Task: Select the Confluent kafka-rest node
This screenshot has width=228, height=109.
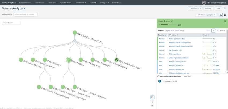Action: pyautogui.click(x=21, y=60)
